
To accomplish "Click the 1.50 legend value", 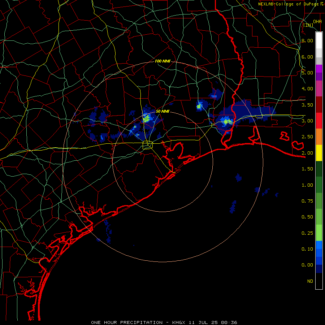I will click(x=307, y=169).
